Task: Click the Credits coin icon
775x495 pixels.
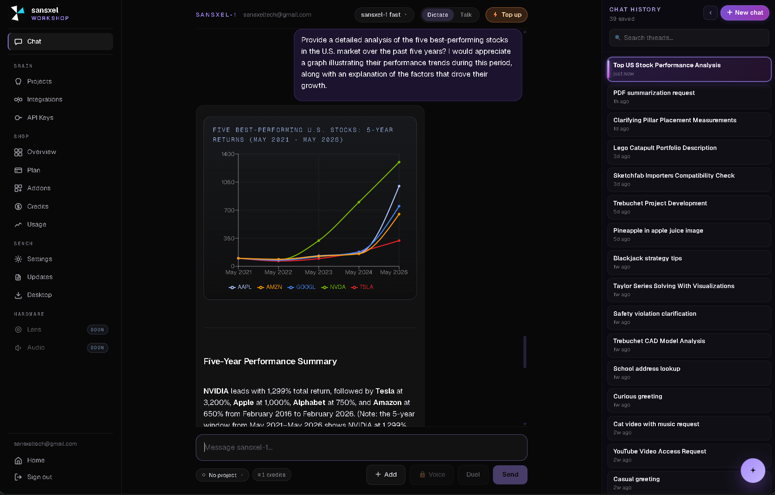Action: (18, 207)
